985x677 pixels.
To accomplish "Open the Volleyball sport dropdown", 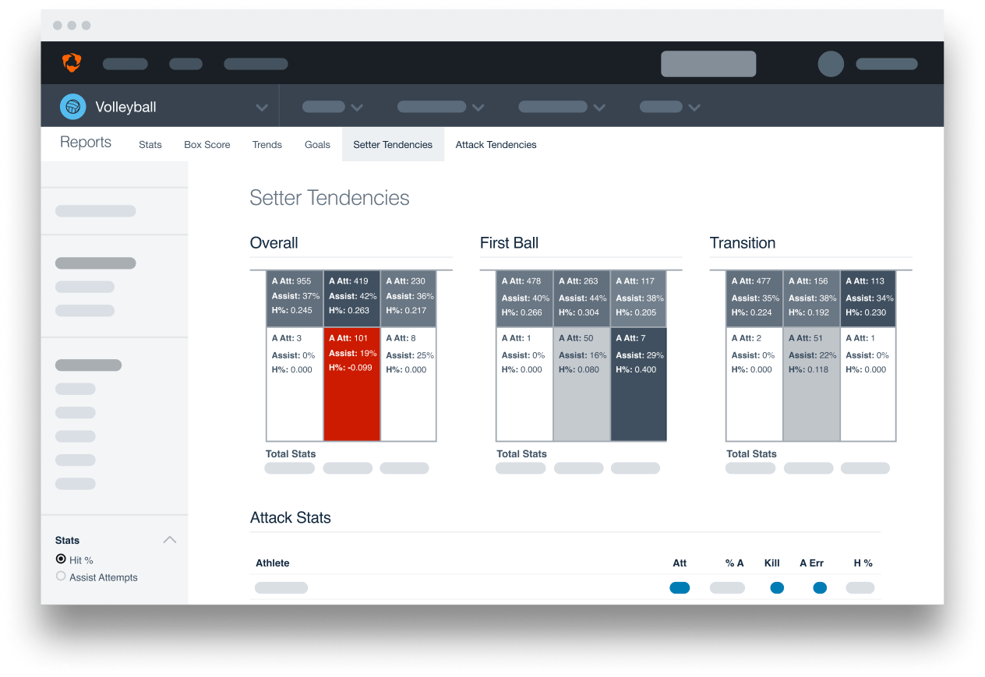I will (263, 107).
